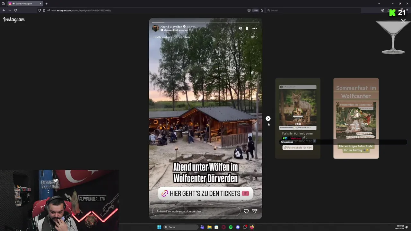
Task: Open the Instagram logo home link
Action: click(14, 20)
